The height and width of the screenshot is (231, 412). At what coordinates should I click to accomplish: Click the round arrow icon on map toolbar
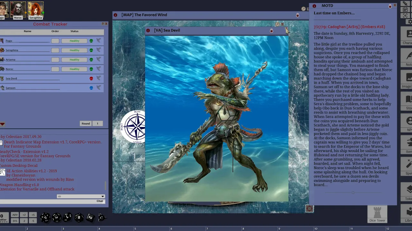tap(304, 9)
